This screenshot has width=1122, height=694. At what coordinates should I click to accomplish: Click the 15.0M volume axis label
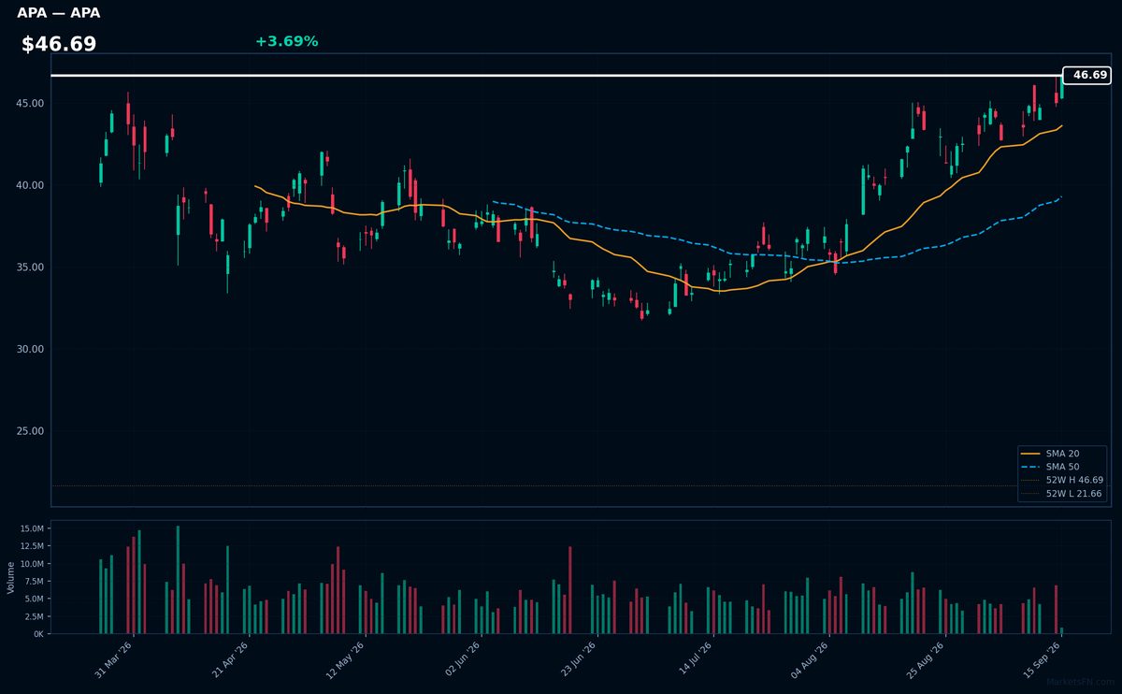pyautogui.click(x=31, y=529)
